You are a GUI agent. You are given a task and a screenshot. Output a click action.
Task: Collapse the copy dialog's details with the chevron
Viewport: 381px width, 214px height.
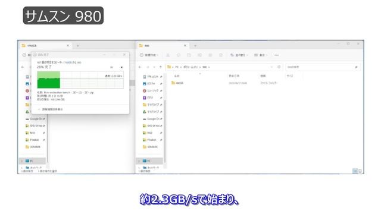click(39, 109)
